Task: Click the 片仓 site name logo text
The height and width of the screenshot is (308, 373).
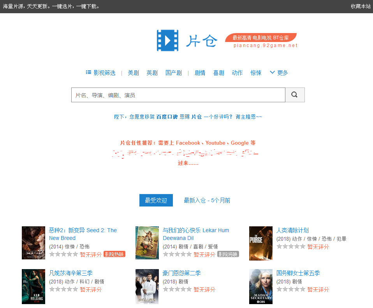Action: (x=201, y=40)
